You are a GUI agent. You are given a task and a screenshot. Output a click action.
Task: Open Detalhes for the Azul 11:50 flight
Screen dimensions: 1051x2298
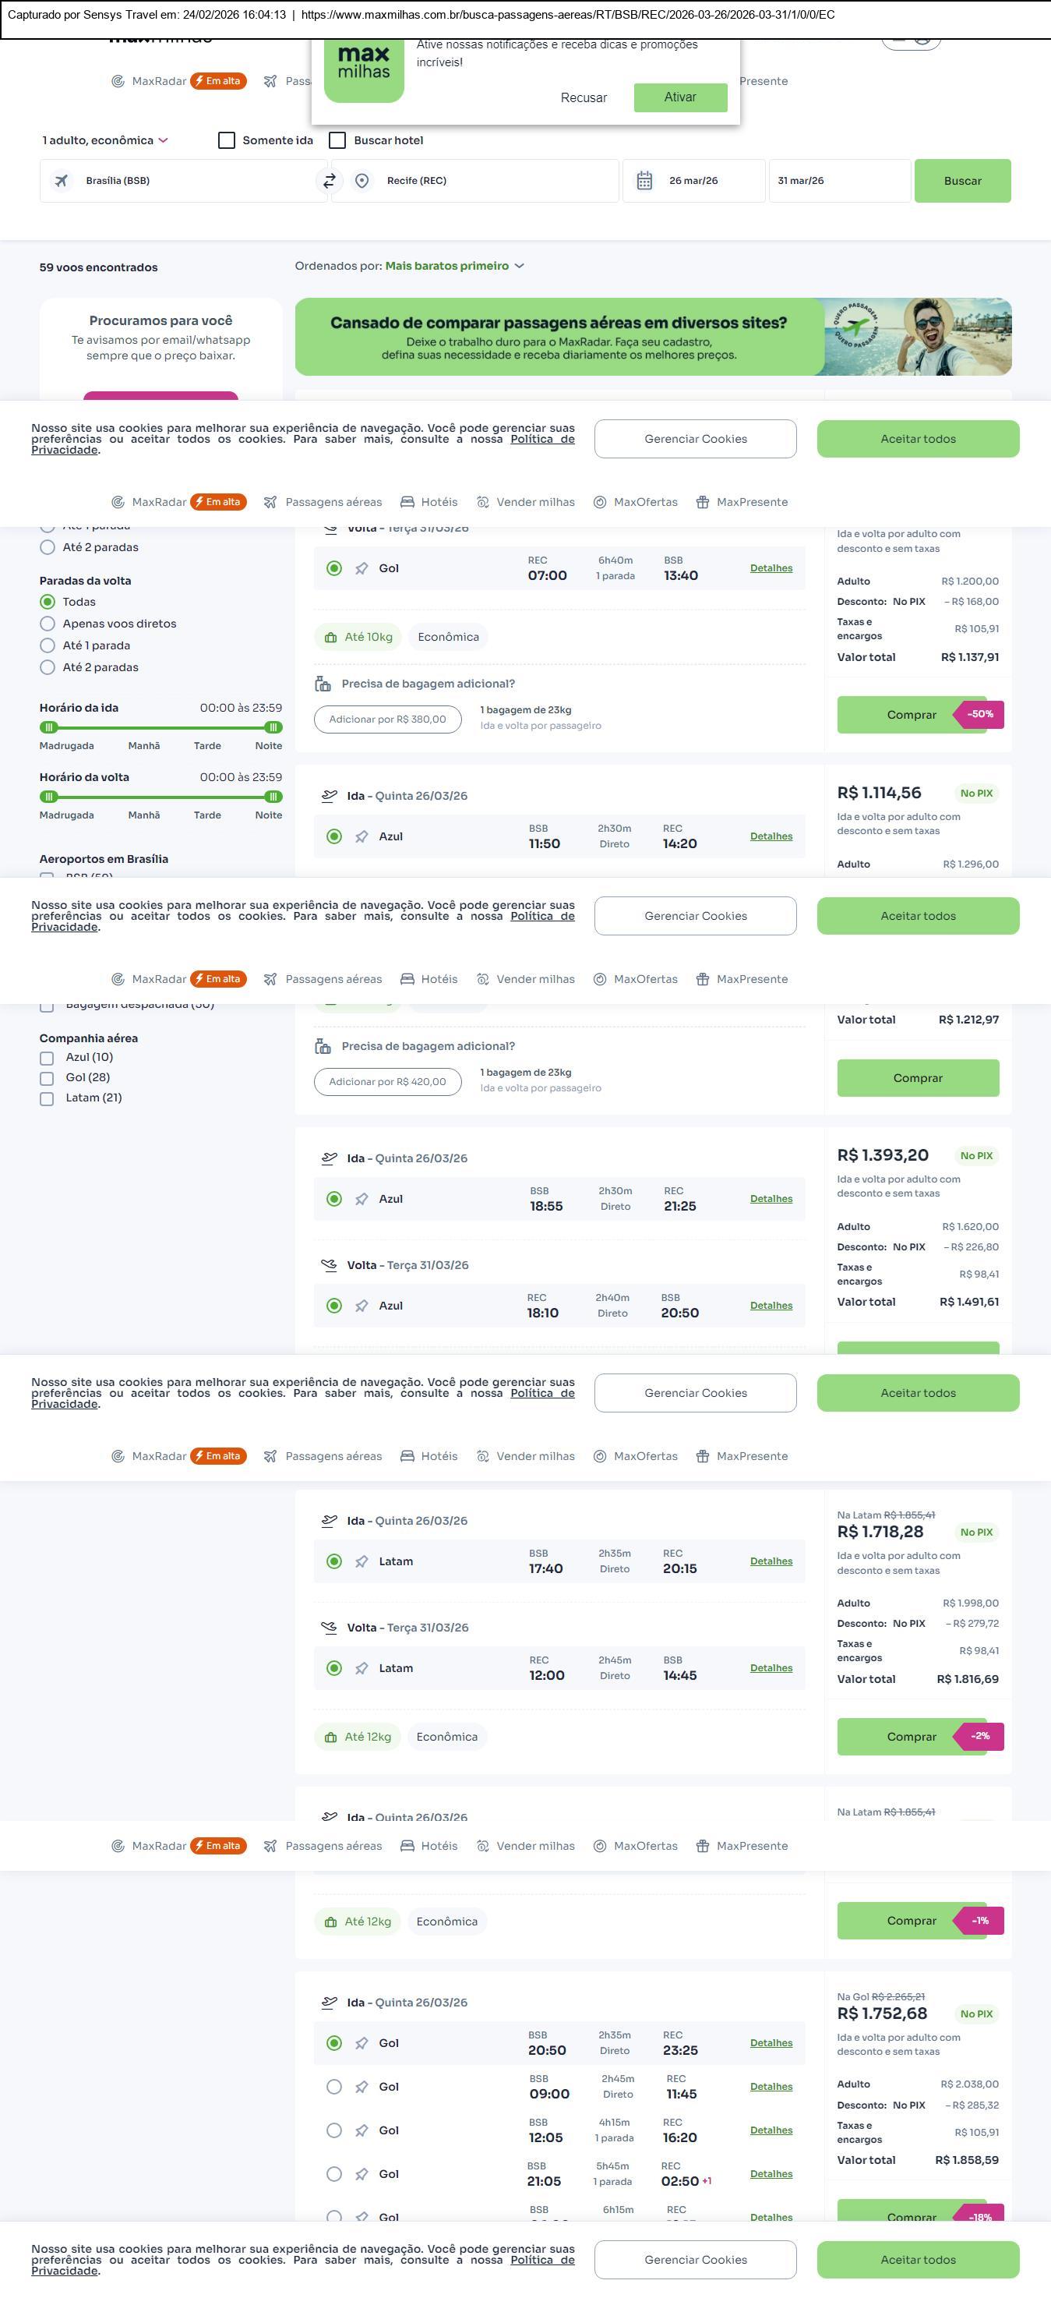(771, 836)
